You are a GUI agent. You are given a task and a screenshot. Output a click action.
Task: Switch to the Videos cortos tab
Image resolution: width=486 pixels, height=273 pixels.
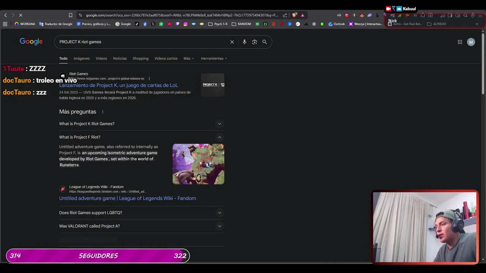166,58
